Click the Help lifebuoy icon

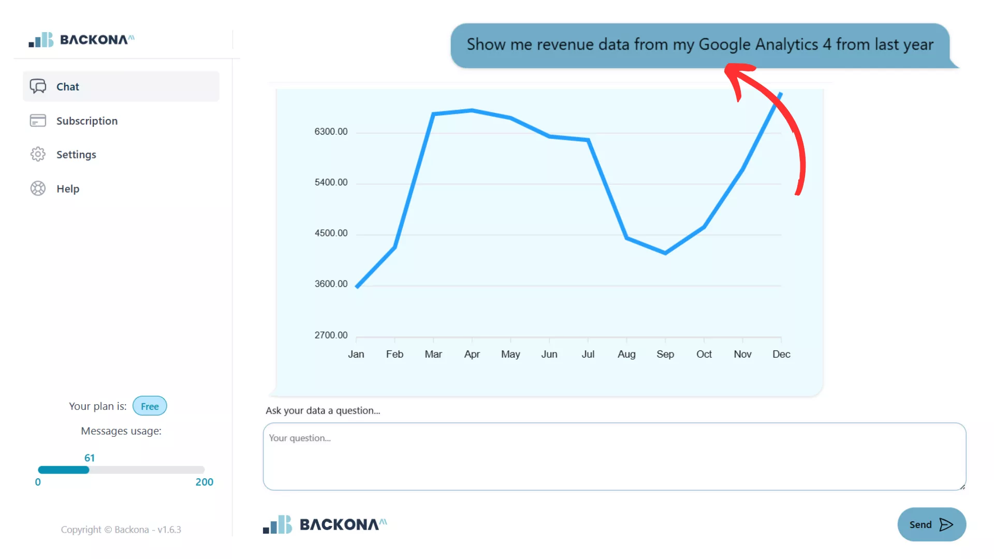pyautogui.click(x=38, y=188)
